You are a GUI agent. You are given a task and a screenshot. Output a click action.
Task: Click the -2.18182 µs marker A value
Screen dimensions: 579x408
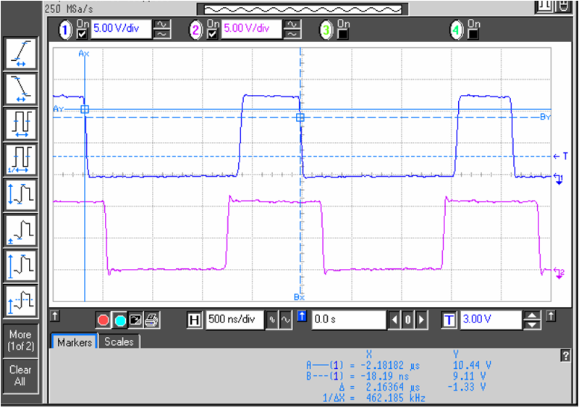click(x=390, y=365)
